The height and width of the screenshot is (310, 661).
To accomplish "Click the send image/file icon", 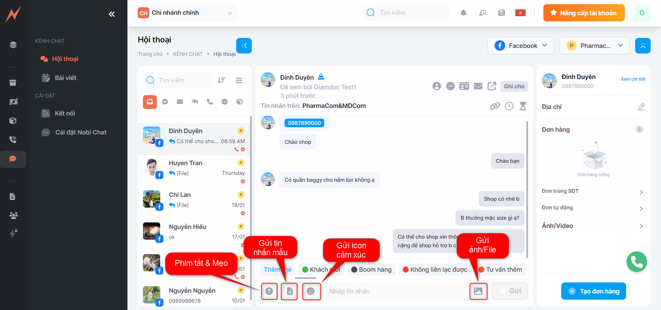I will [478, 291].
